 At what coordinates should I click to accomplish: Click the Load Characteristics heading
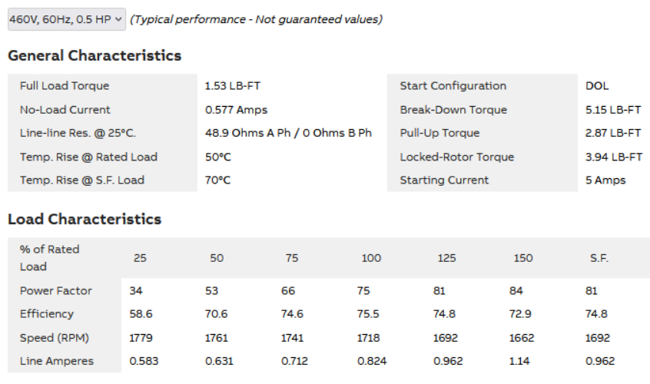[x=85, y=220]
